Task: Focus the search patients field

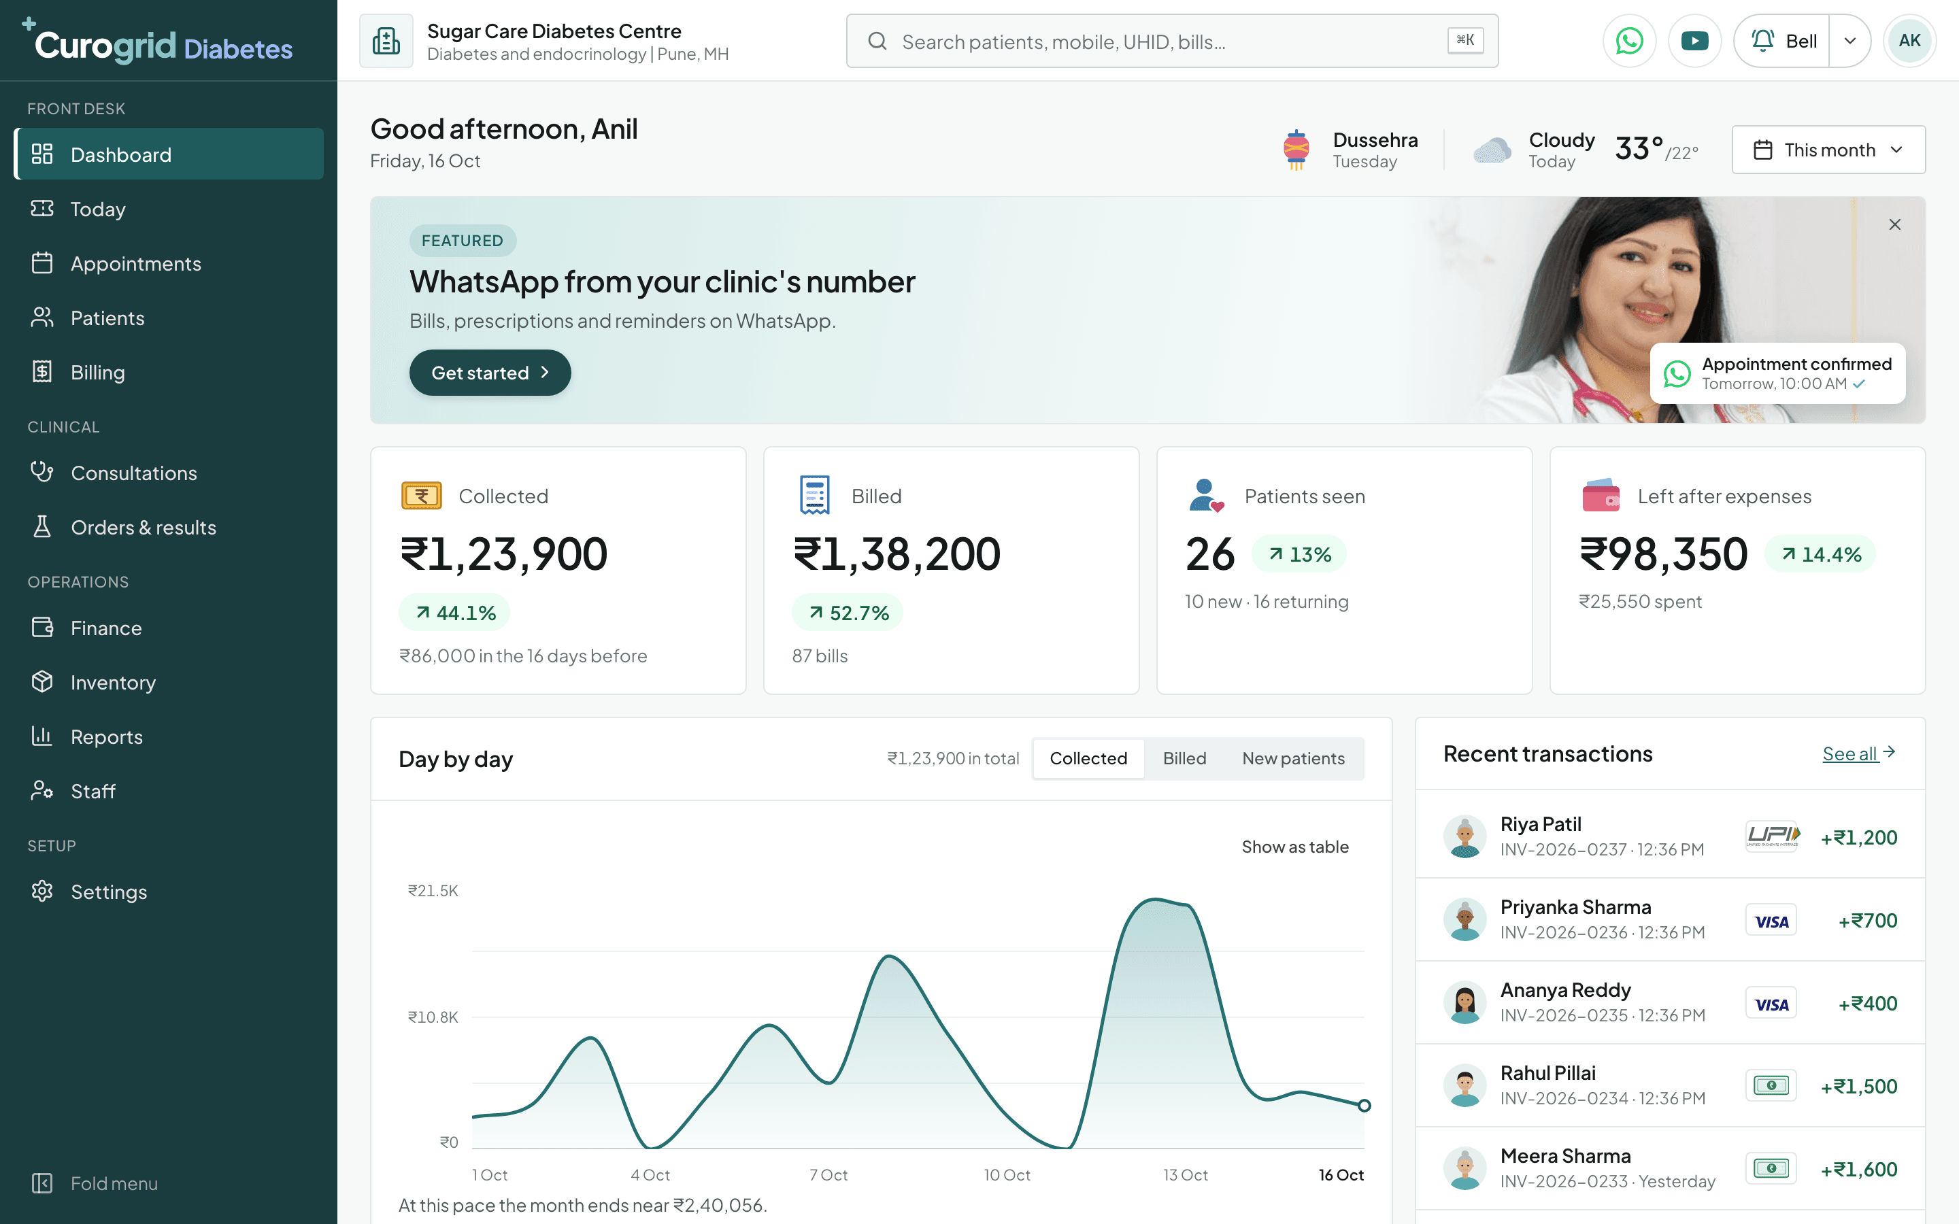Action: coord(1172,41)
